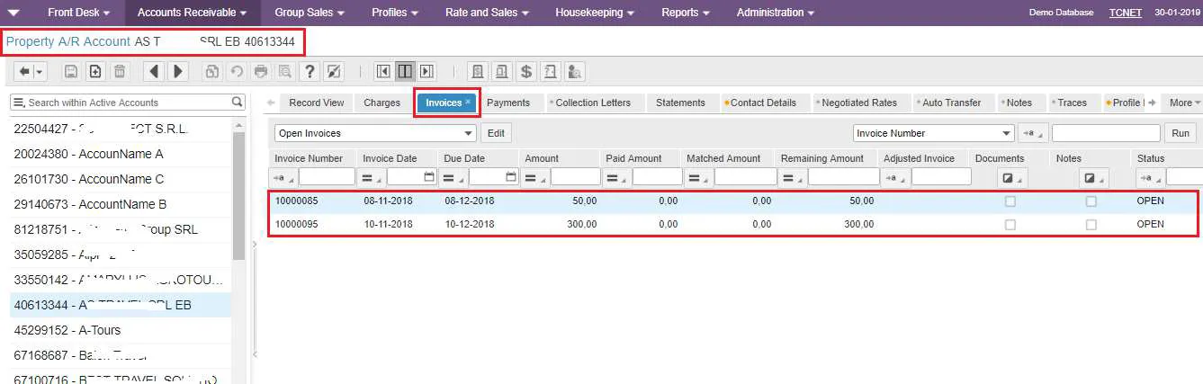The height and width of the screenshot is (384, 1203).
Task: Click the copy record icon
Action: tap(211, 71)
